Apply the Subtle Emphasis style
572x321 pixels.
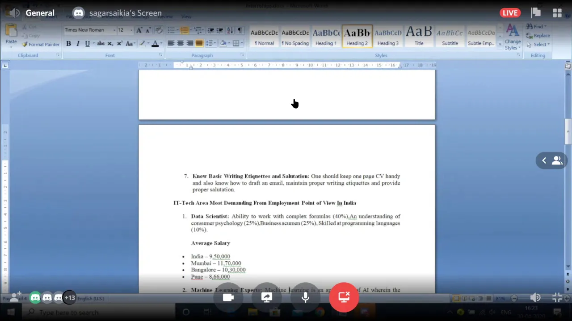coord(481,37)
